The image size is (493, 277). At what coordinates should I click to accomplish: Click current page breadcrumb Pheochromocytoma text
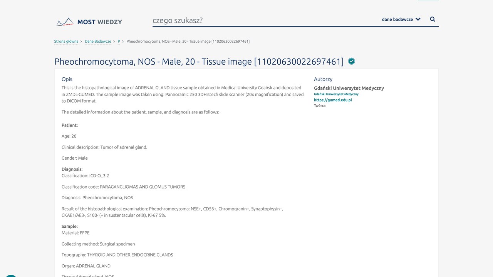tap(188, 41)
